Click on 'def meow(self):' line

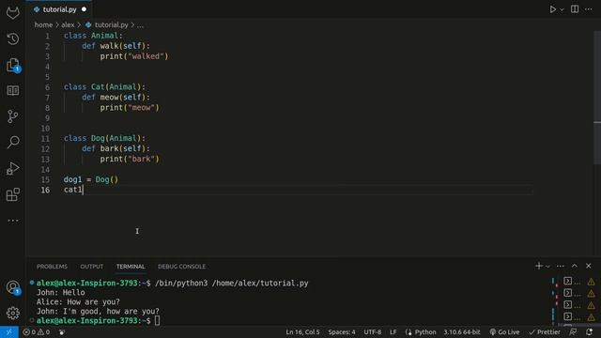pos(116,98)
